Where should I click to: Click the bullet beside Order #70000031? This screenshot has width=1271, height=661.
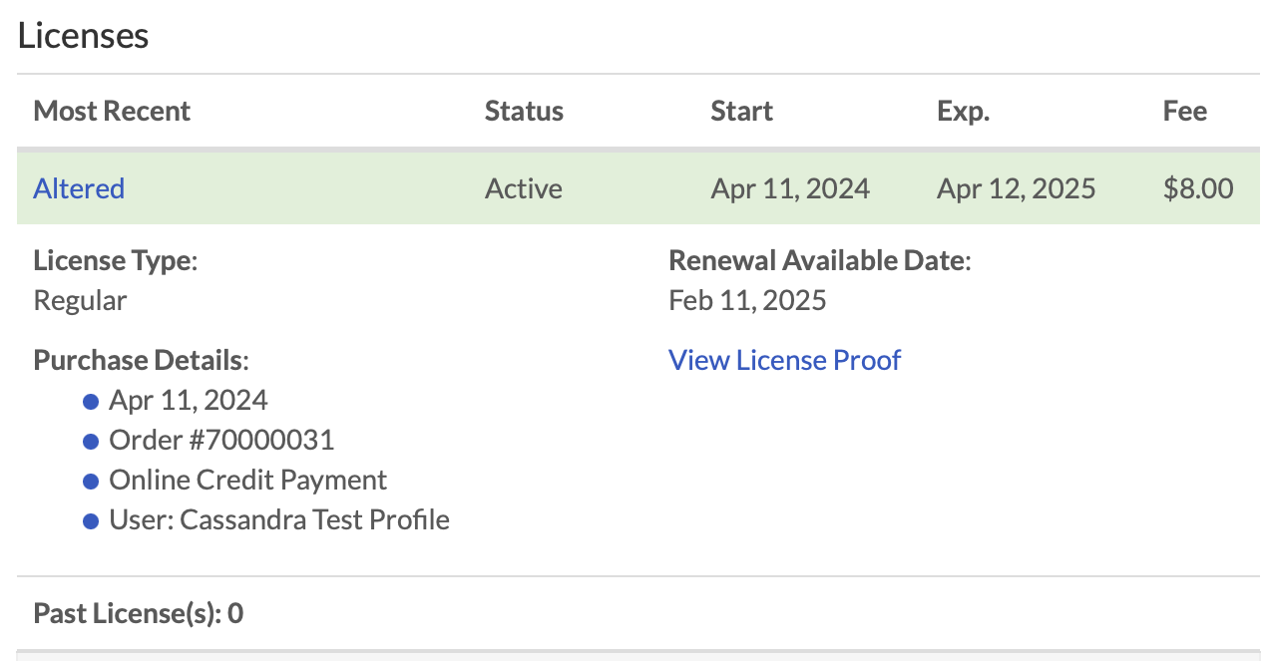(91, 441)
